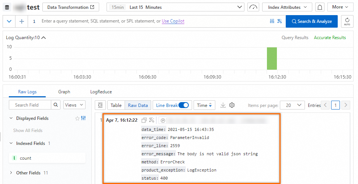This screenshot has width=358, height=184.
Task: Open the Use Copilot link
Action: tap(173, 21)
